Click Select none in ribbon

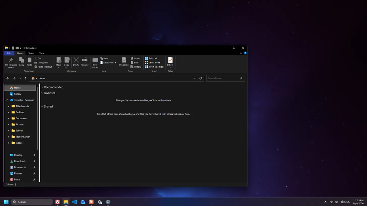click(153, 62)
